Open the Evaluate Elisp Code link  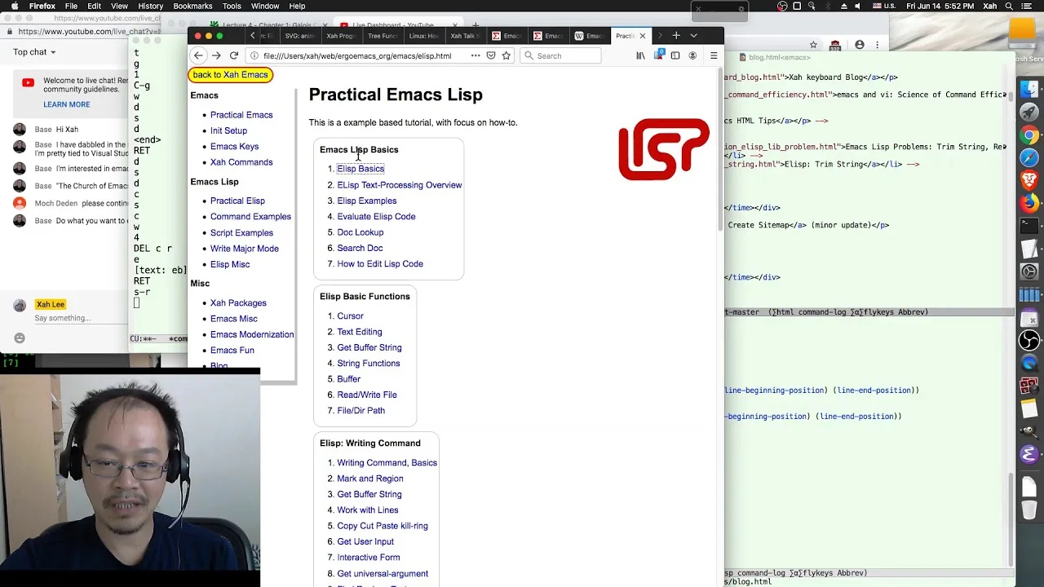pyautogui.click(x=376, y=216)
